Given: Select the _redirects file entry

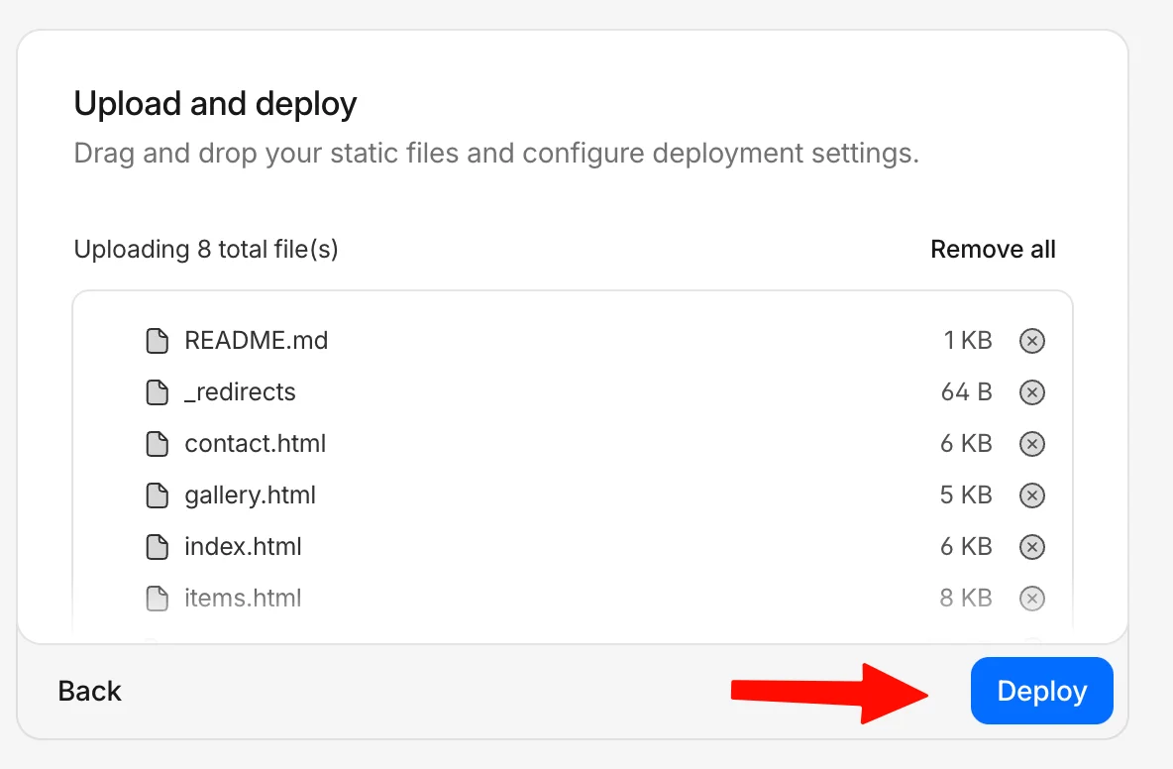Looking at the screenshot, I should pyautogui.click(x=240, y=391).
